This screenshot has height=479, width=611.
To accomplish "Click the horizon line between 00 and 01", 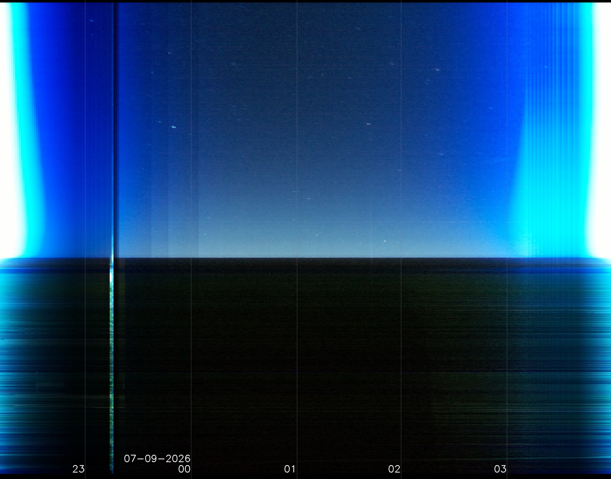I will coord(244,258).
